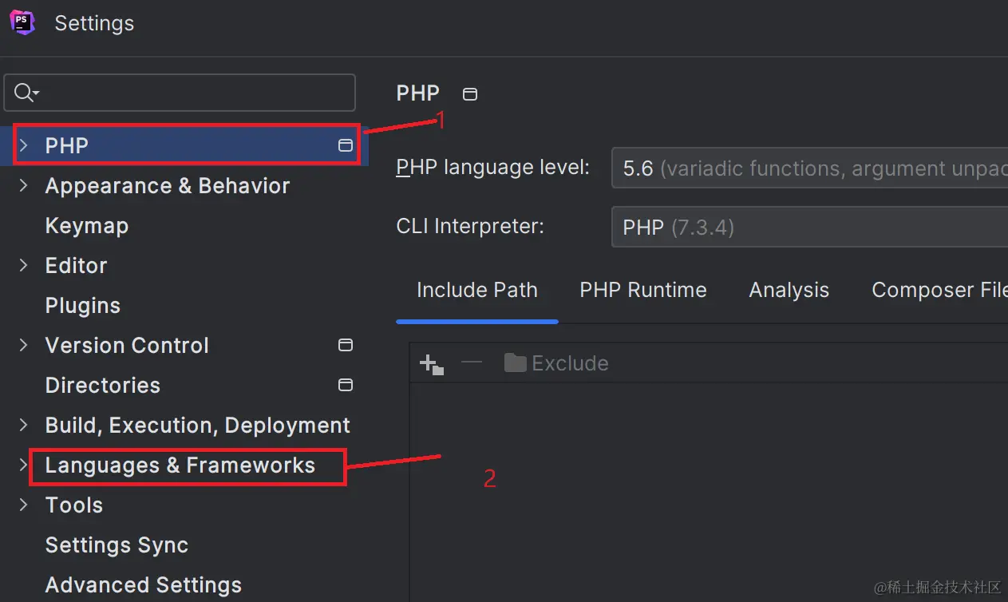The width and height of the screenshot is (1008, 602).
Task: Click the Exclude folder button
Action: 556,363
